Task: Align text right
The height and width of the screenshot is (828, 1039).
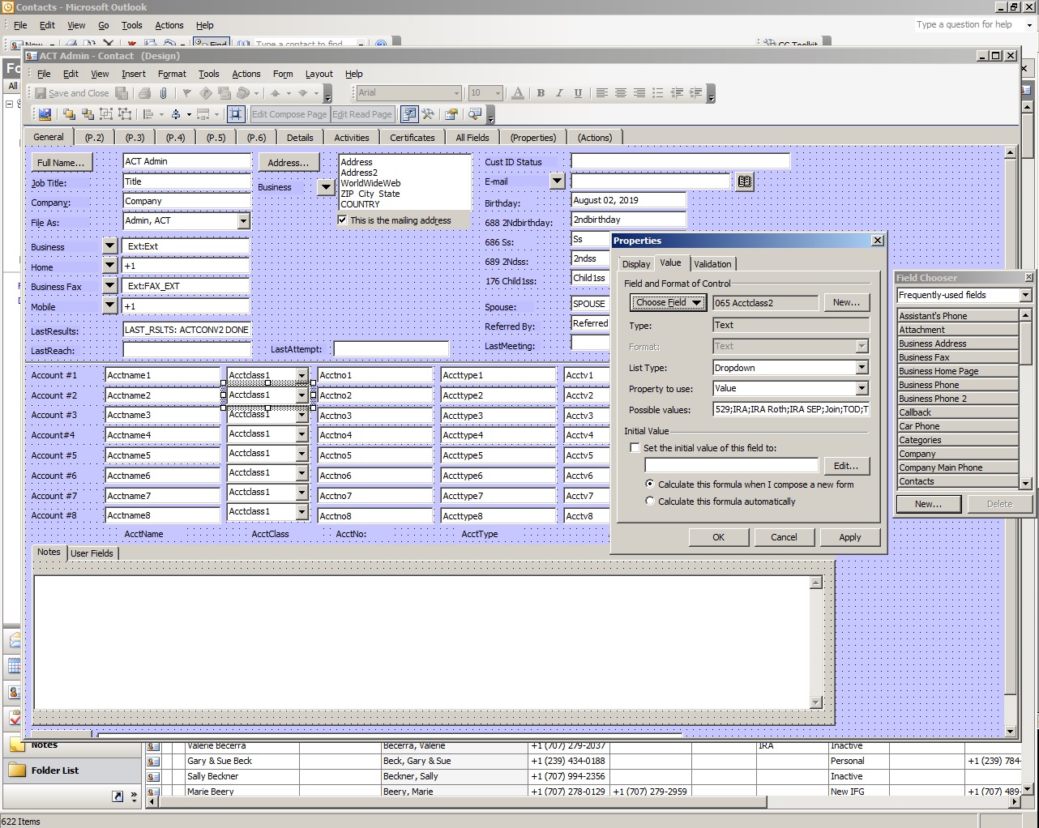Action: (x=639, y=93)
